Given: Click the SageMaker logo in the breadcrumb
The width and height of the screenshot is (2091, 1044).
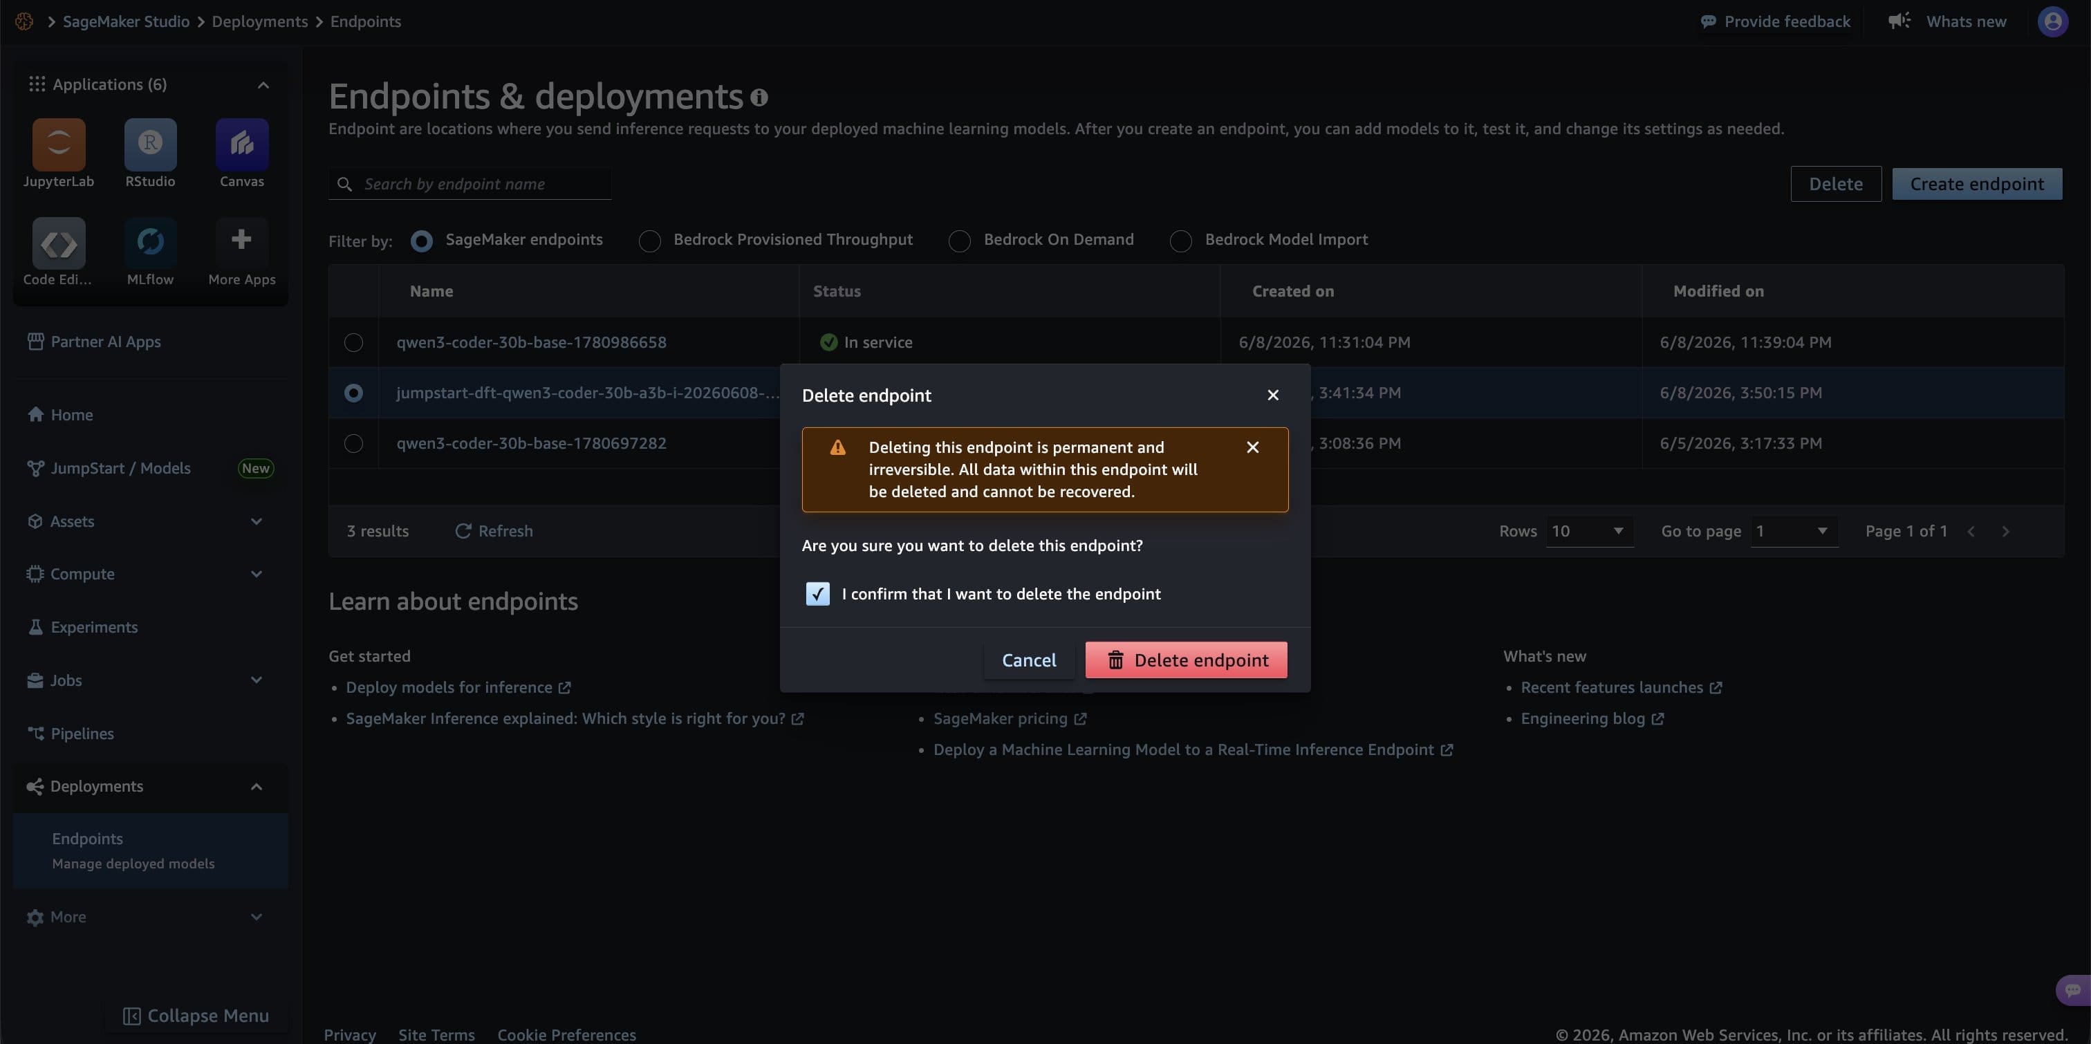Looking at the screenshot, I should tap(24, 22).
